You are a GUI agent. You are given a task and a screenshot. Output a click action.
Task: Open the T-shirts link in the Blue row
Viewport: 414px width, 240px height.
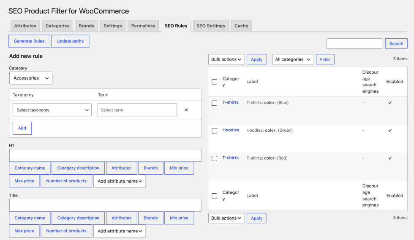tap(230, 102)
